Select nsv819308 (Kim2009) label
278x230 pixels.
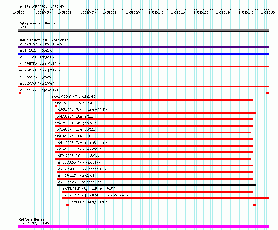(x=37, y=83)
